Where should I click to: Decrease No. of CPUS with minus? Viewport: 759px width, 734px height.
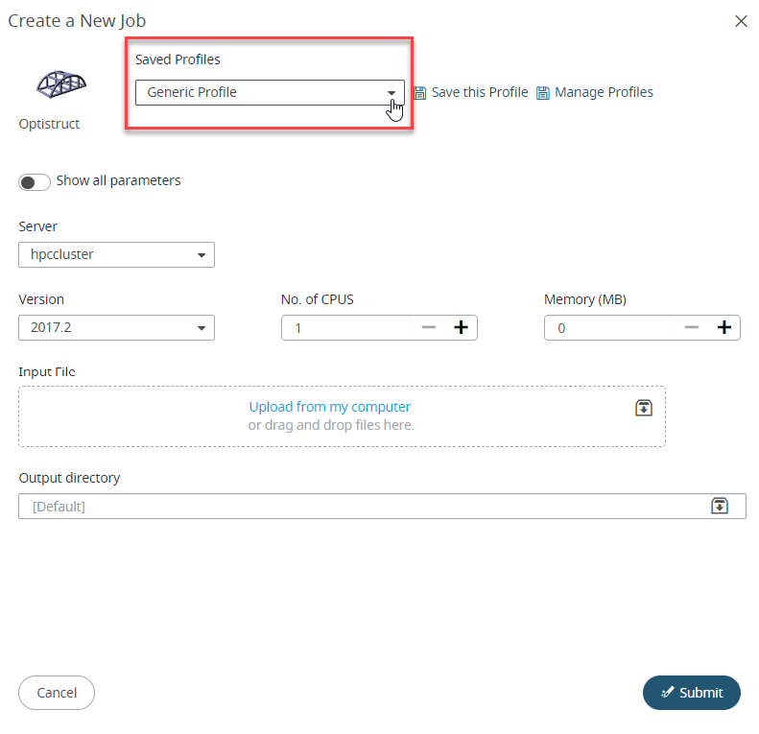429,328
